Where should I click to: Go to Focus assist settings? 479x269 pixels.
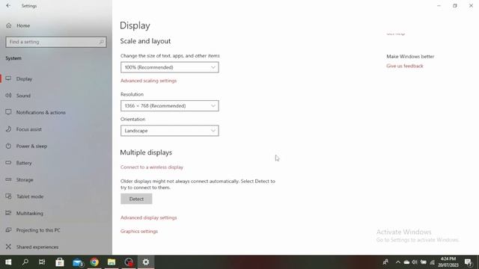(28, 129)
